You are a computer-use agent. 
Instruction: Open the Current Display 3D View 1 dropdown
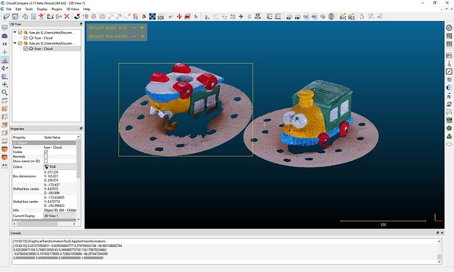(x=59, y=215)
